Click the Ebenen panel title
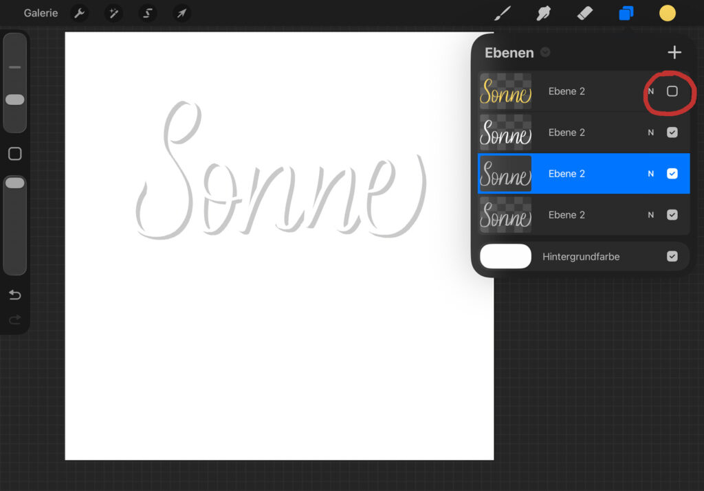Viewport: 704px width, 491px height. 509,53
